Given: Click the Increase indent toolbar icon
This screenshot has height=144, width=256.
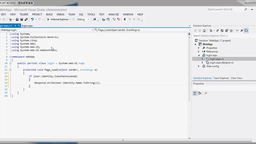Looking at the screenshot, I should (x=108, y=20).
